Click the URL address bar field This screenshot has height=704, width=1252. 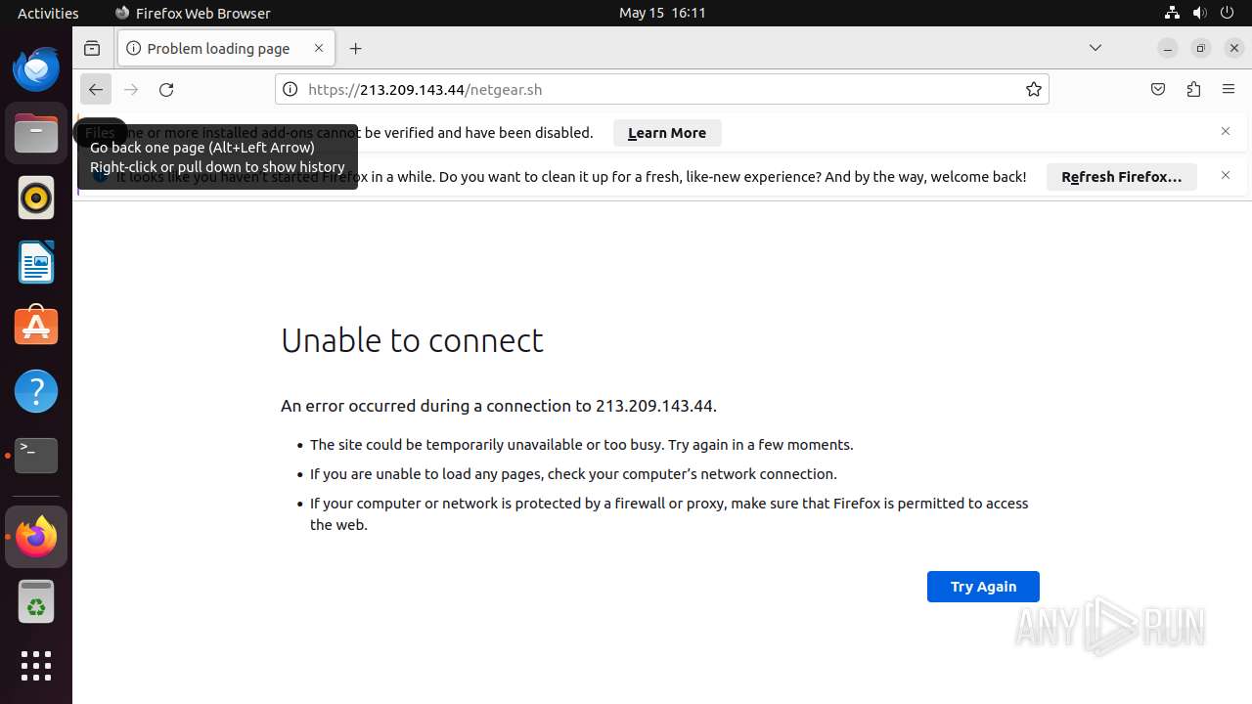coord(655,90)
